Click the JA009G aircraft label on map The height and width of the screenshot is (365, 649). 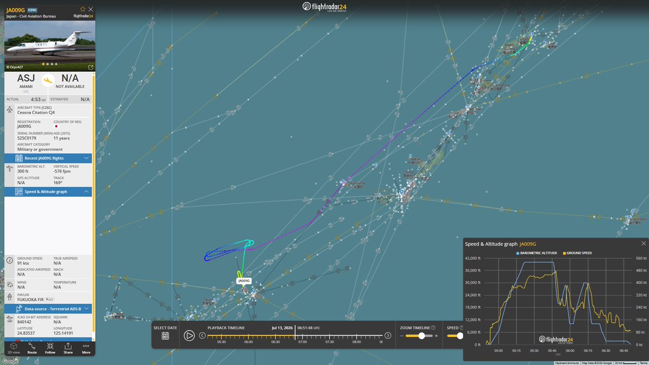244,281
